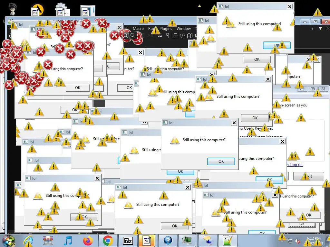Open the Plugins menu in Notepad++

click(166, 29)
